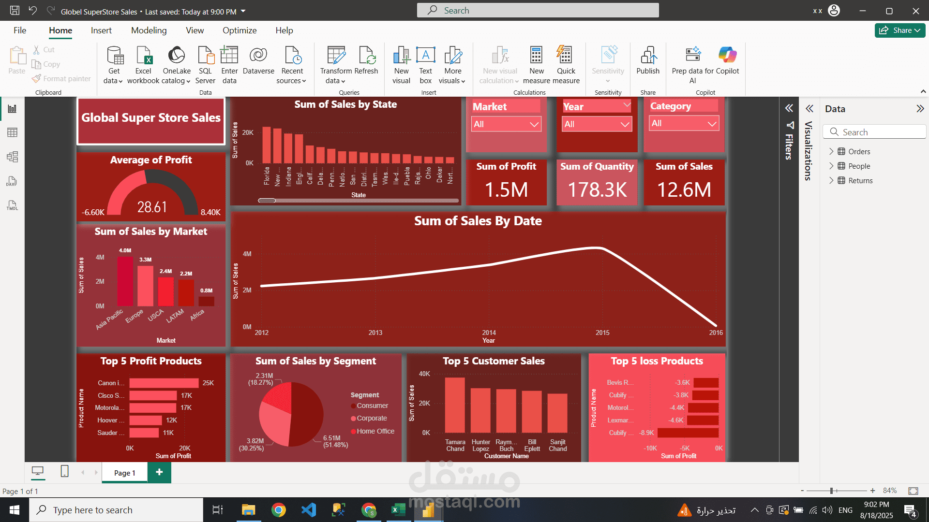
Task: Switch to Model view in sidebar
Action: [x=12, y=157]
